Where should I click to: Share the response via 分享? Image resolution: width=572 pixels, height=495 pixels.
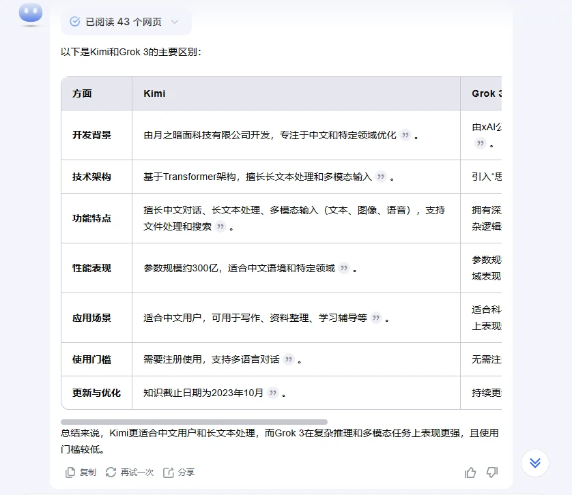[x=179, y=472]
